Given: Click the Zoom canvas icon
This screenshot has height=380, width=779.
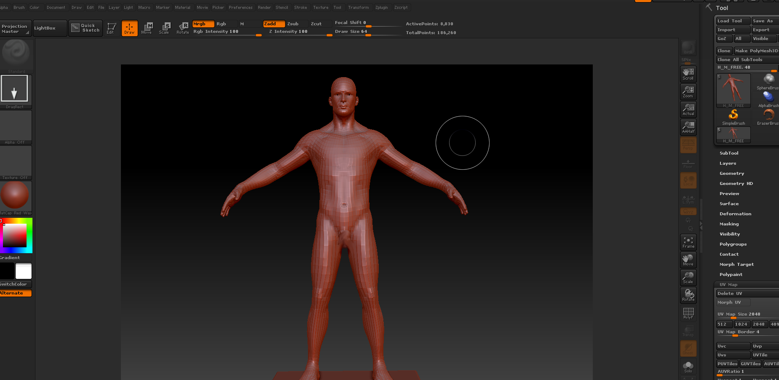Looking at the screenshot, I should [x=688, y=91].
